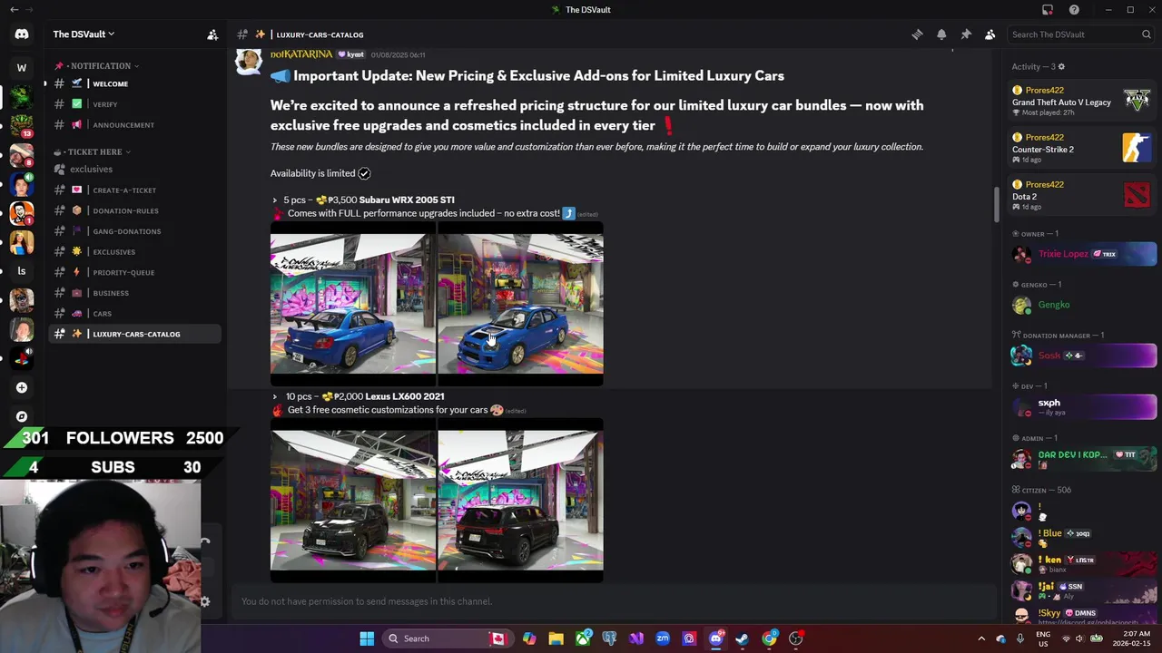Screen dimensions: 1162x653
Task: Open Discover servers compass icon
Action: [x=22, y=416]
